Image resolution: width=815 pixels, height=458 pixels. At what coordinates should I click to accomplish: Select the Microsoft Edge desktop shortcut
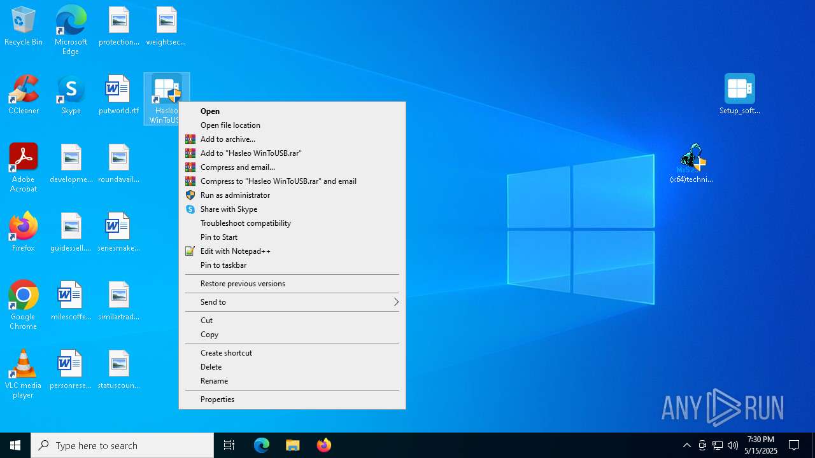[x=71, y=30]
